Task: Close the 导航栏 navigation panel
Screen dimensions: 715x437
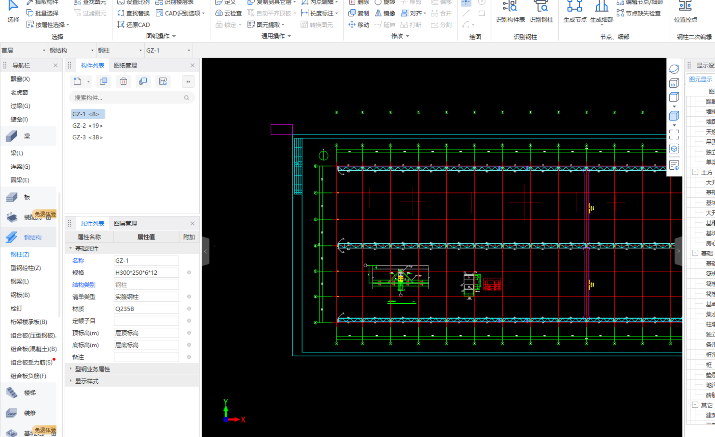Action: [55, 65]
